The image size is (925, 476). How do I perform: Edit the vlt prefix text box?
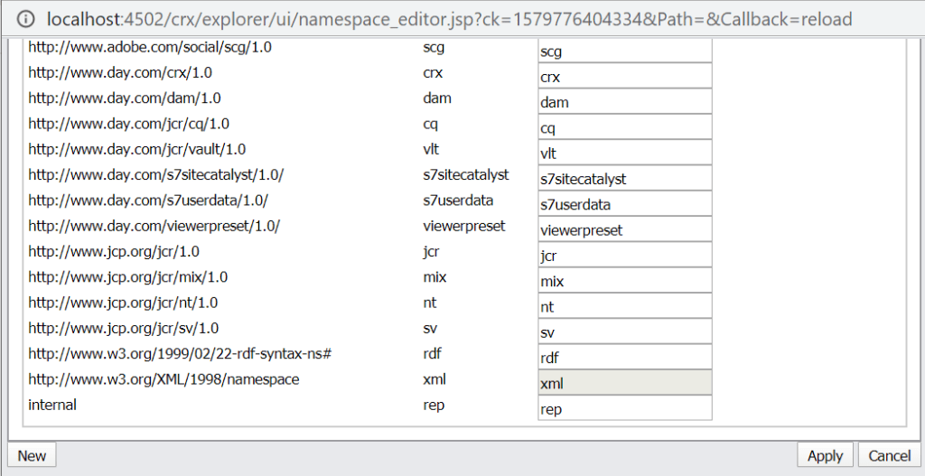click(x=624, y=154)
